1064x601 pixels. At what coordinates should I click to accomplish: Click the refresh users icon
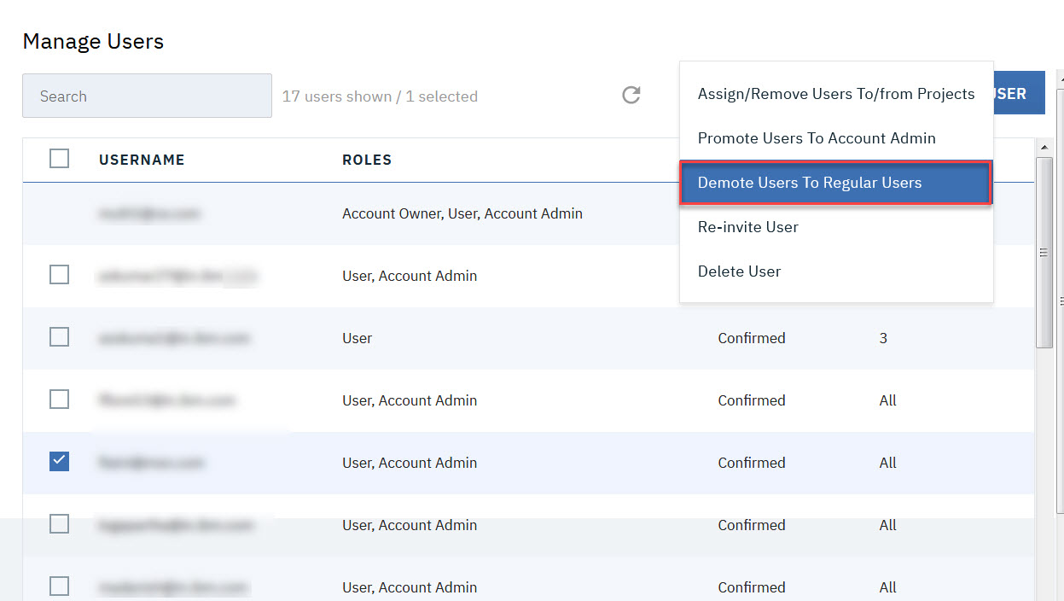click(x=631, y=95)
